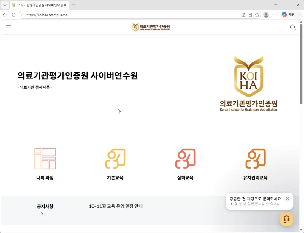
Task: Open notice 10~11월 교육 운영 일정 안내
Action: pyautogui.click(x=116, y=206)
